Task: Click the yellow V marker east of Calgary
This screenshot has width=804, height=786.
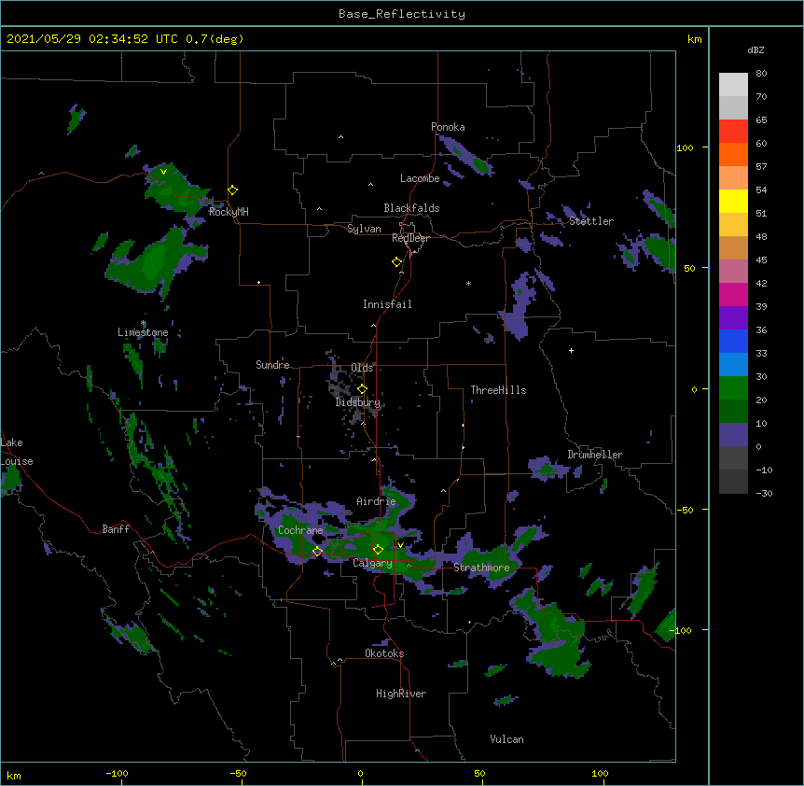Action: [400, 545]
